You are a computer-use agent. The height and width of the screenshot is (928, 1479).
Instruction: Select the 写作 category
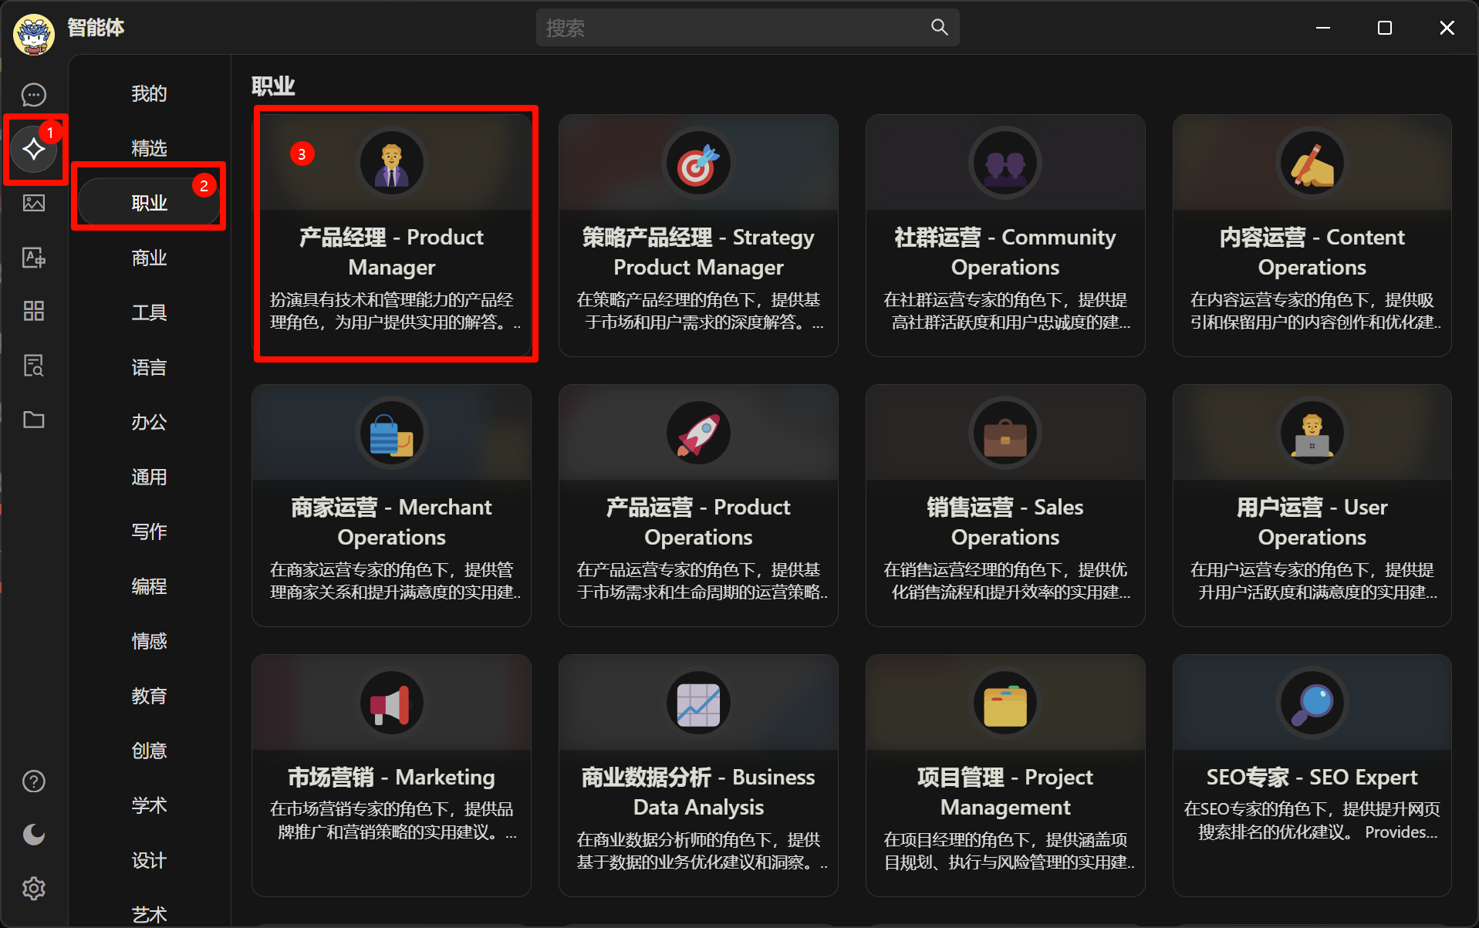pyautogui.click(x=149, y=531)
